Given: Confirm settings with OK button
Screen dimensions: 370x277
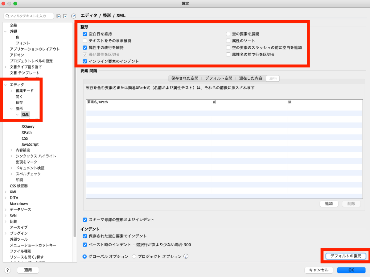Looking at the screenshot, I should [351, 270].
